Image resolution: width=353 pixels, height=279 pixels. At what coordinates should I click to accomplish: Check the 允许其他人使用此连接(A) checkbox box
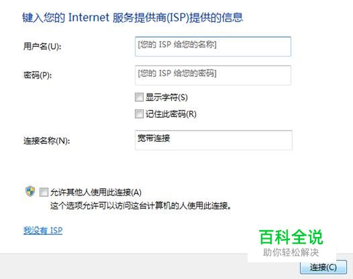(x=44, y=192)
